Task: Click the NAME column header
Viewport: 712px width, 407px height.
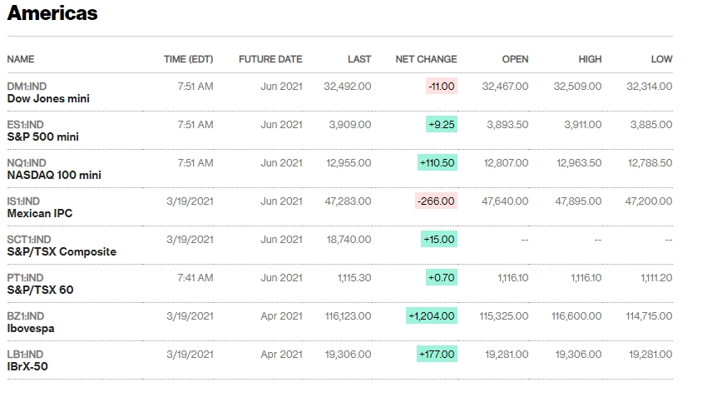Action: click(x=21, y=59)
